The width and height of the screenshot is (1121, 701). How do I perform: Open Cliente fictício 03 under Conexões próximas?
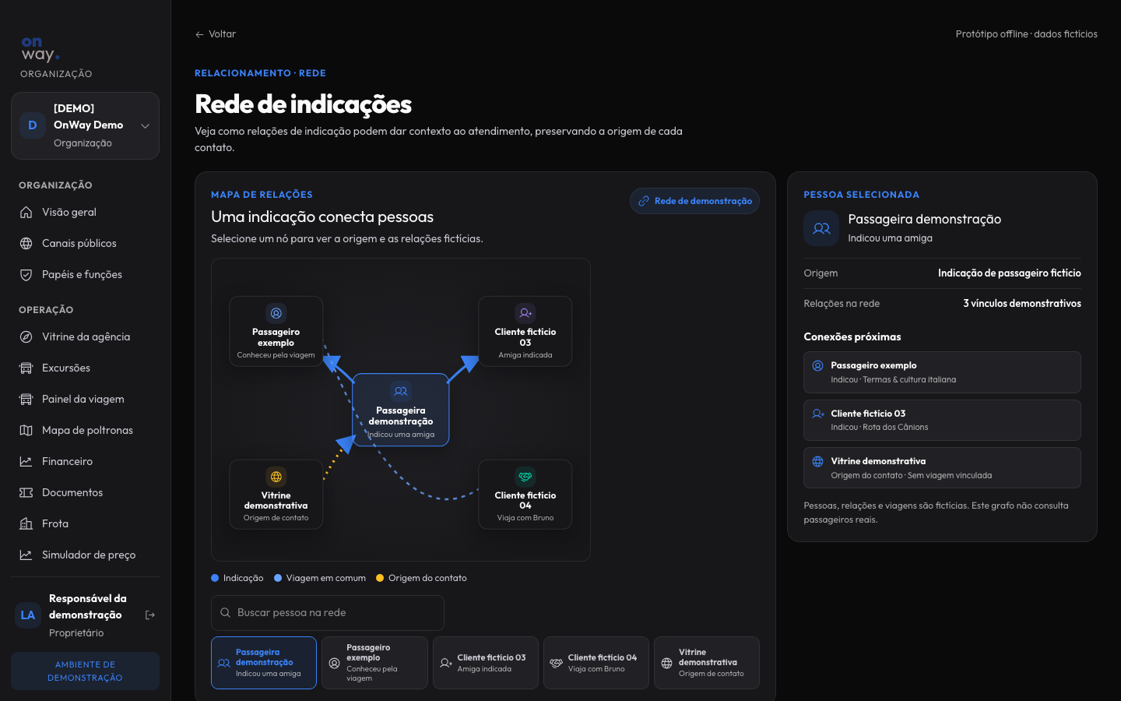[942, 421]
